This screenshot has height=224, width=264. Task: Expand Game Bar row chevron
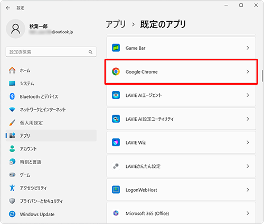pos(248,48)
